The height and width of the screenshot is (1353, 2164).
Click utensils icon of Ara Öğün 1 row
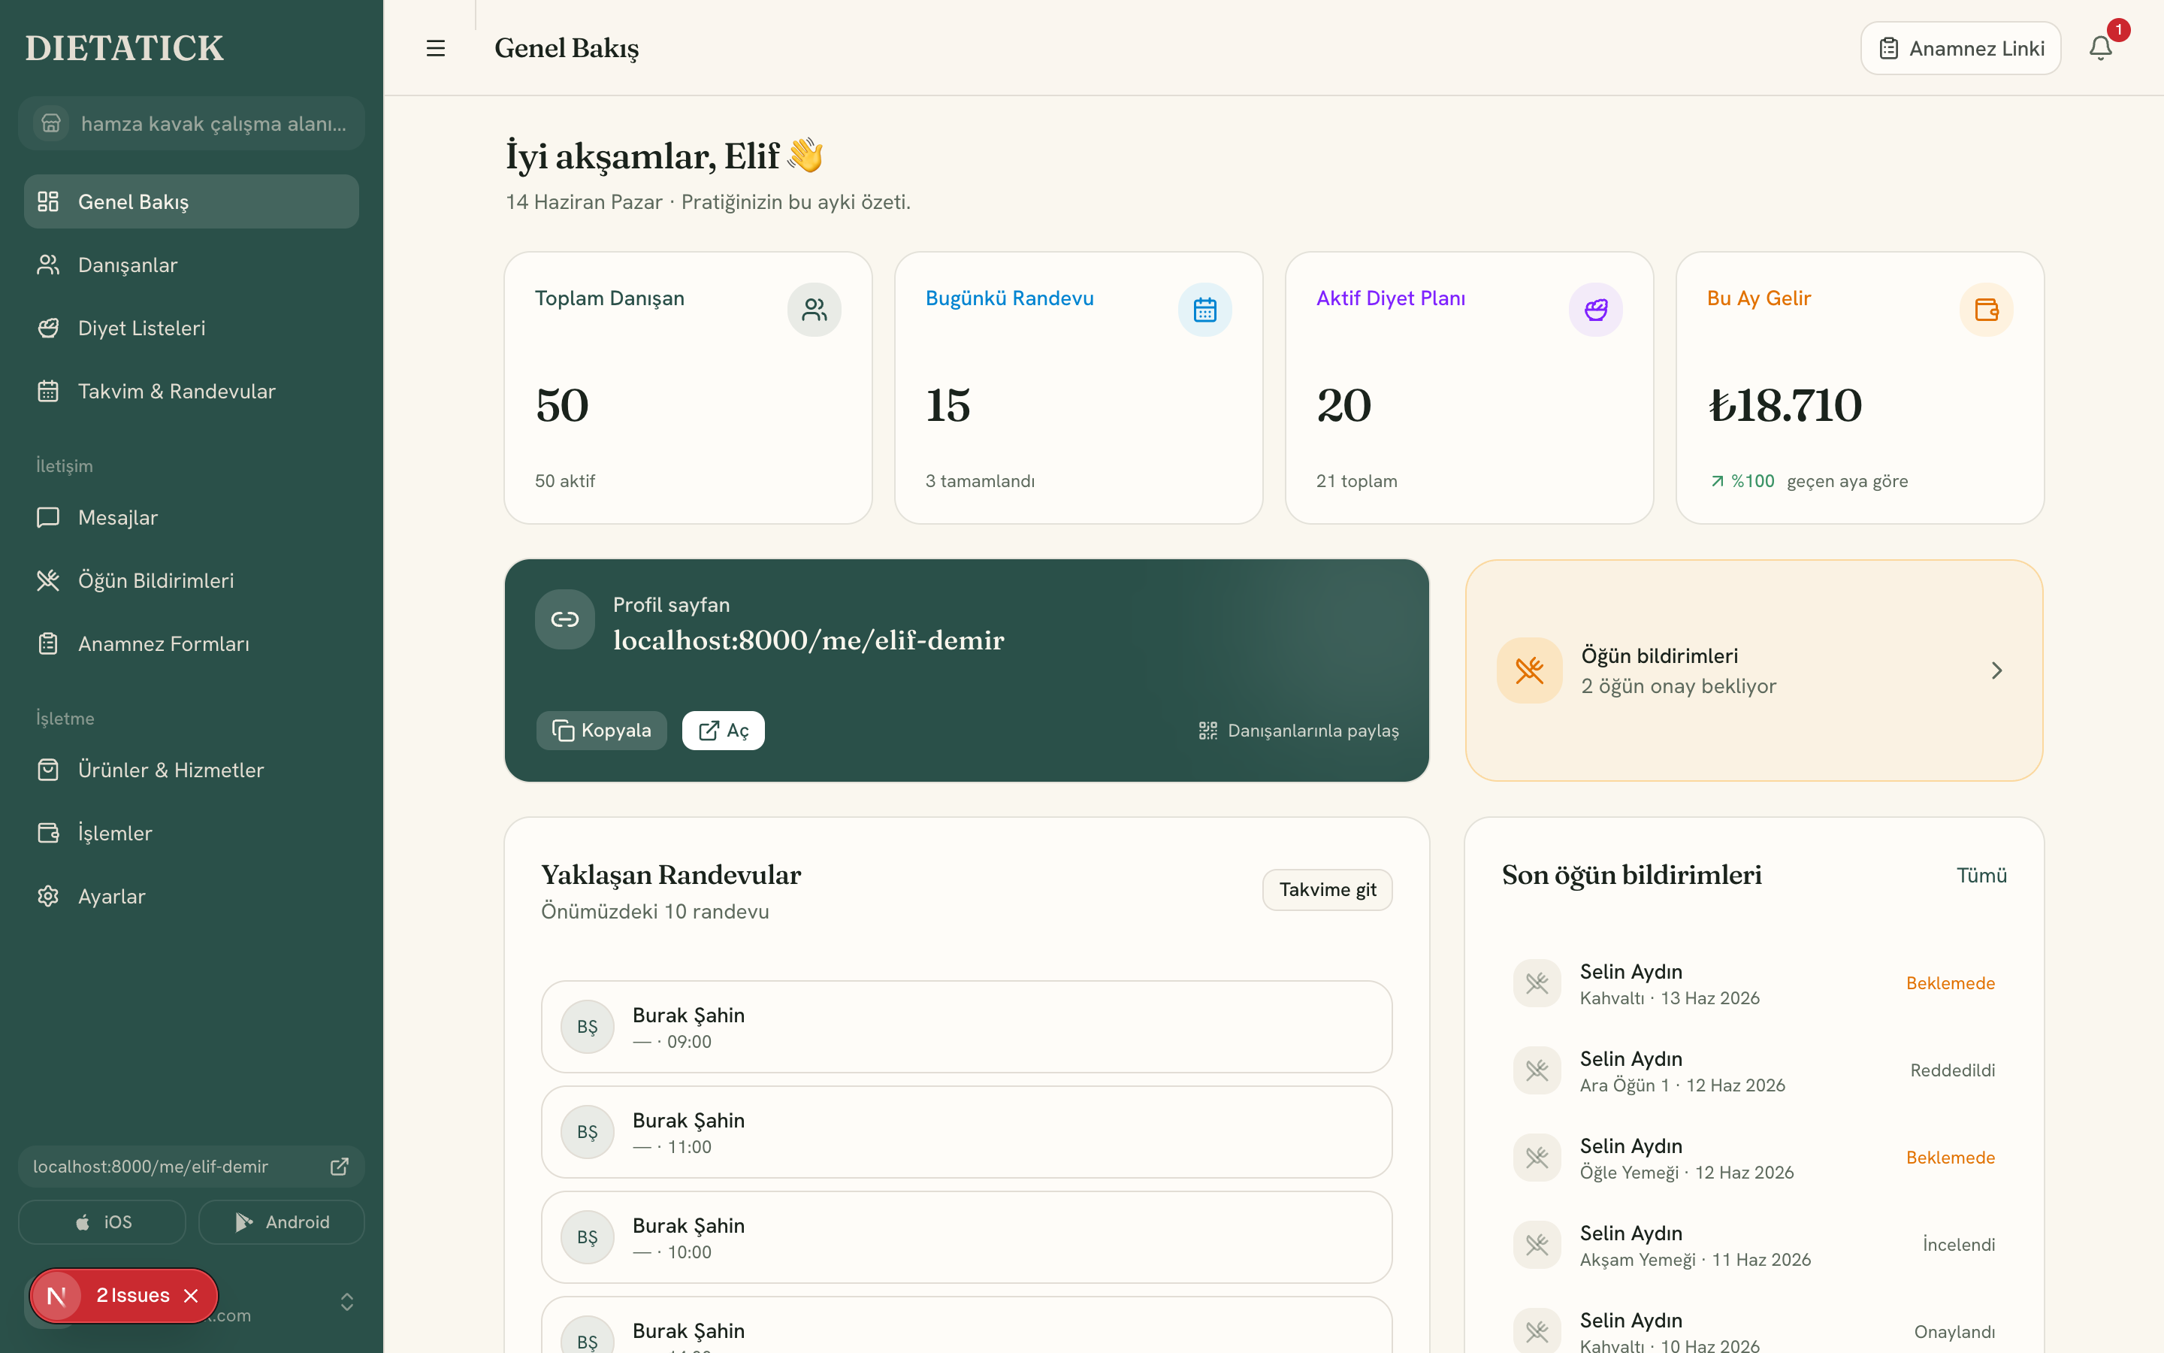coord(1537,1070)
